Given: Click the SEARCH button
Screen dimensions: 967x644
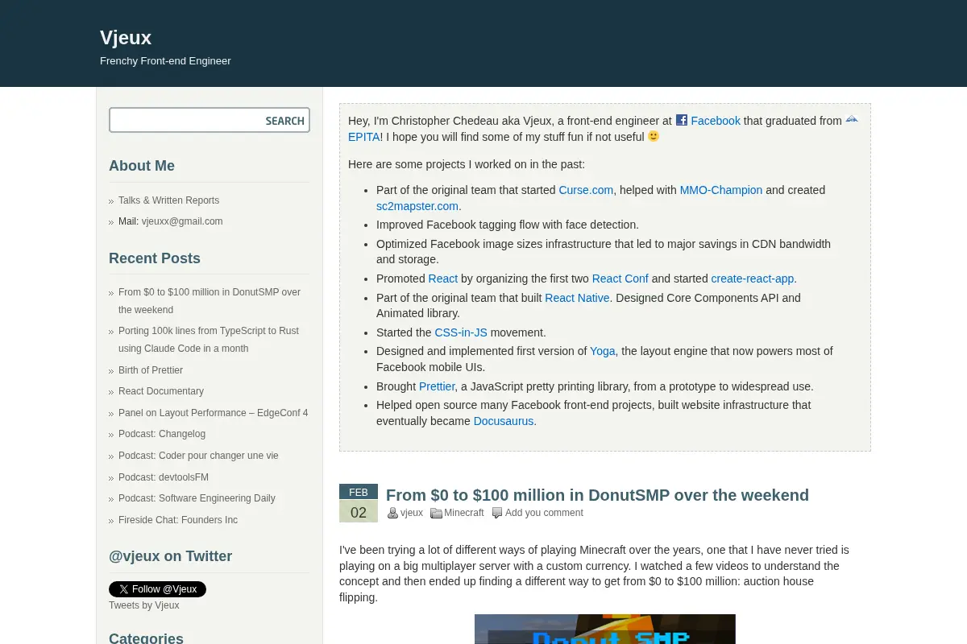Looking at the screenshot, I should (284, 121).
